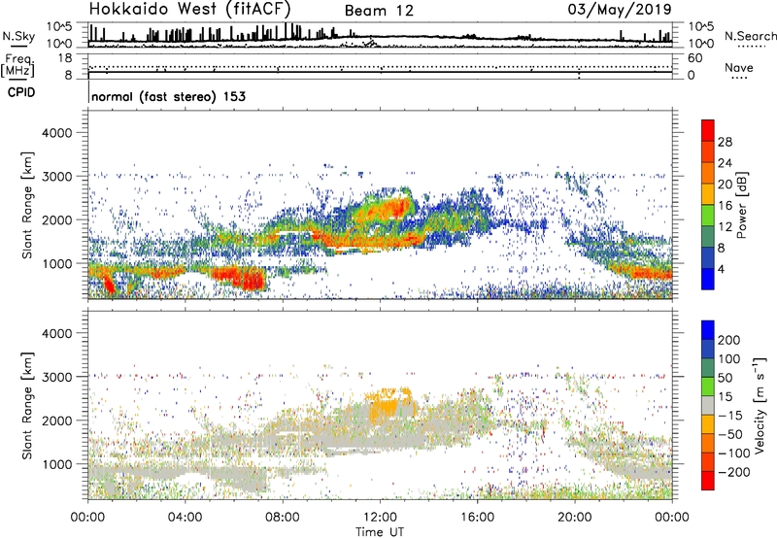777x538 pixels.
Task: Click the 60 tick on the Nave scale
Action: [694, 58]
